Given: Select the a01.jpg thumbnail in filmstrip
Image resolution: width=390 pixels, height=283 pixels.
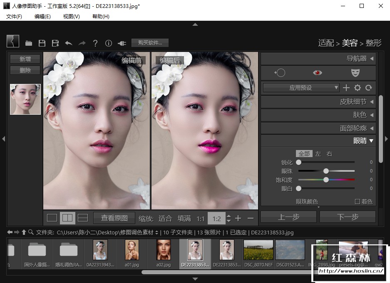Looking at the screenshot, I should (x=132, y=250).
